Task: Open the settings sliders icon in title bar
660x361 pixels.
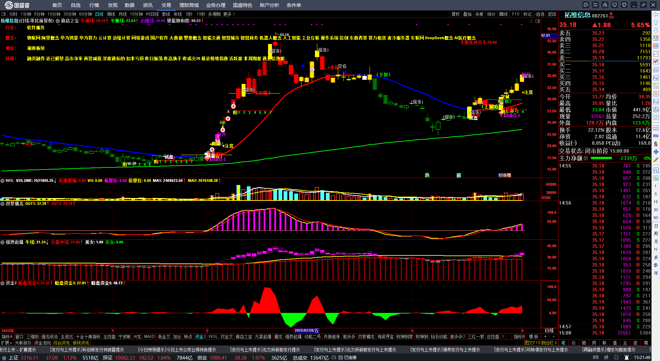Action: (595, 5)
